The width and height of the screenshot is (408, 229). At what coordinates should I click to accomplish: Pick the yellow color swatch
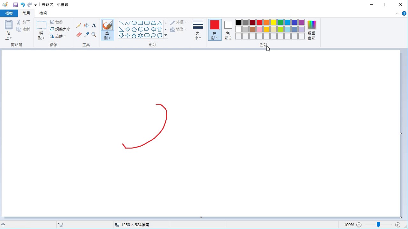point(273,22)
